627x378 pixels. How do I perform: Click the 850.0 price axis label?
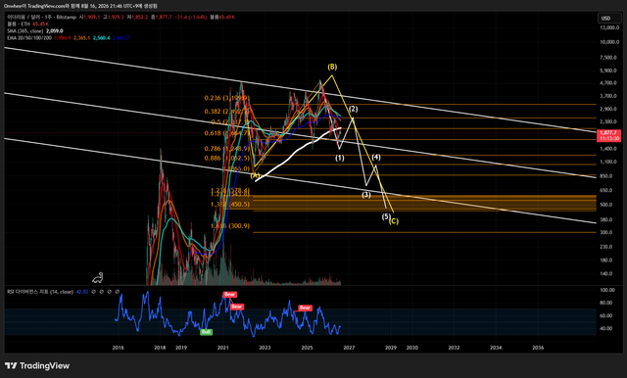pyautogui.click(x=606, y=176)
